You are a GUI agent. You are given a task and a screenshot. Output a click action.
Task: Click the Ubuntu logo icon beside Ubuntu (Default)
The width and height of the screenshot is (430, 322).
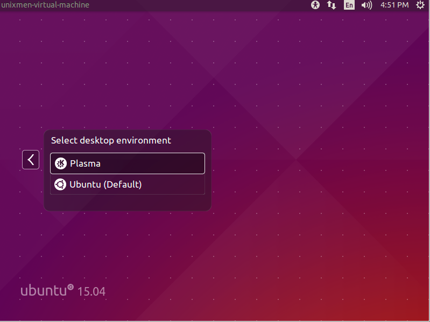(60, 184)
